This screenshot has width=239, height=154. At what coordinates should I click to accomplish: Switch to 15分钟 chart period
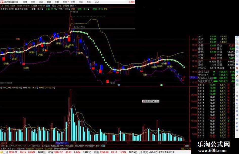click(26, 6)
